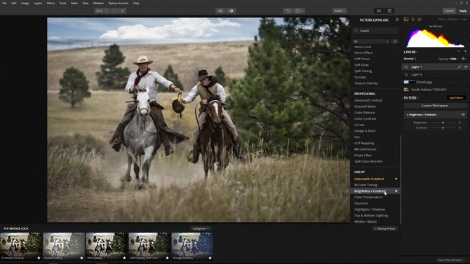Click the minus icon to remove a layer
The height and width of the screenshot is (264, 470).
[459, 52]
